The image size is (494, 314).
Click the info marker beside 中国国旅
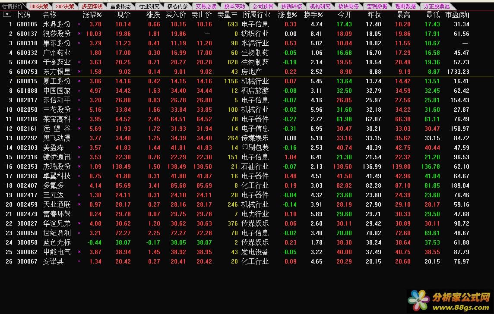click(x=79, y=91)
